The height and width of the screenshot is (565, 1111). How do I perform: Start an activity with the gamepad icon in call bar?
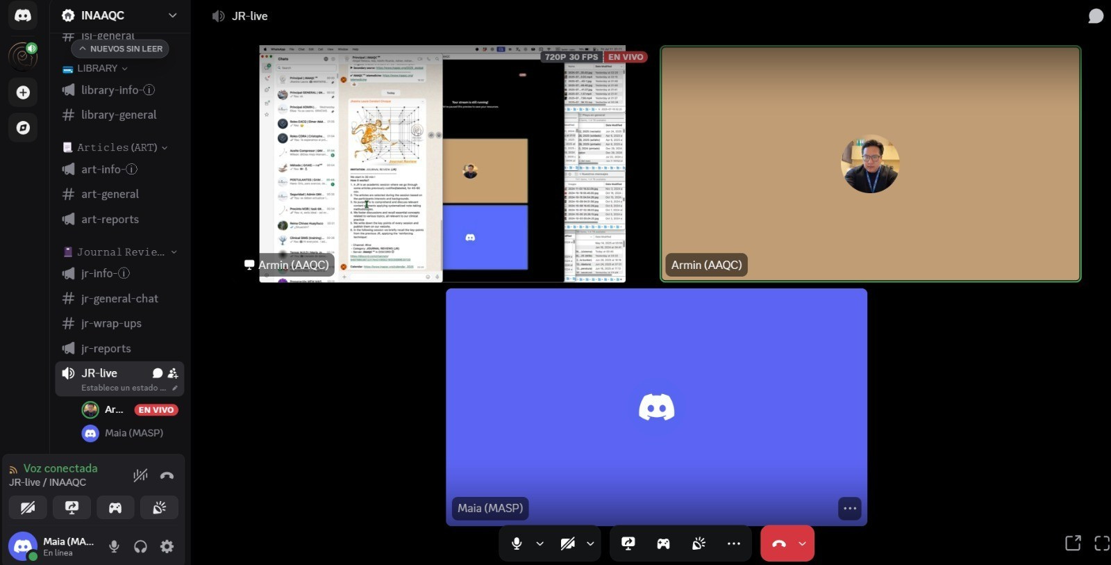coord(663,543)
